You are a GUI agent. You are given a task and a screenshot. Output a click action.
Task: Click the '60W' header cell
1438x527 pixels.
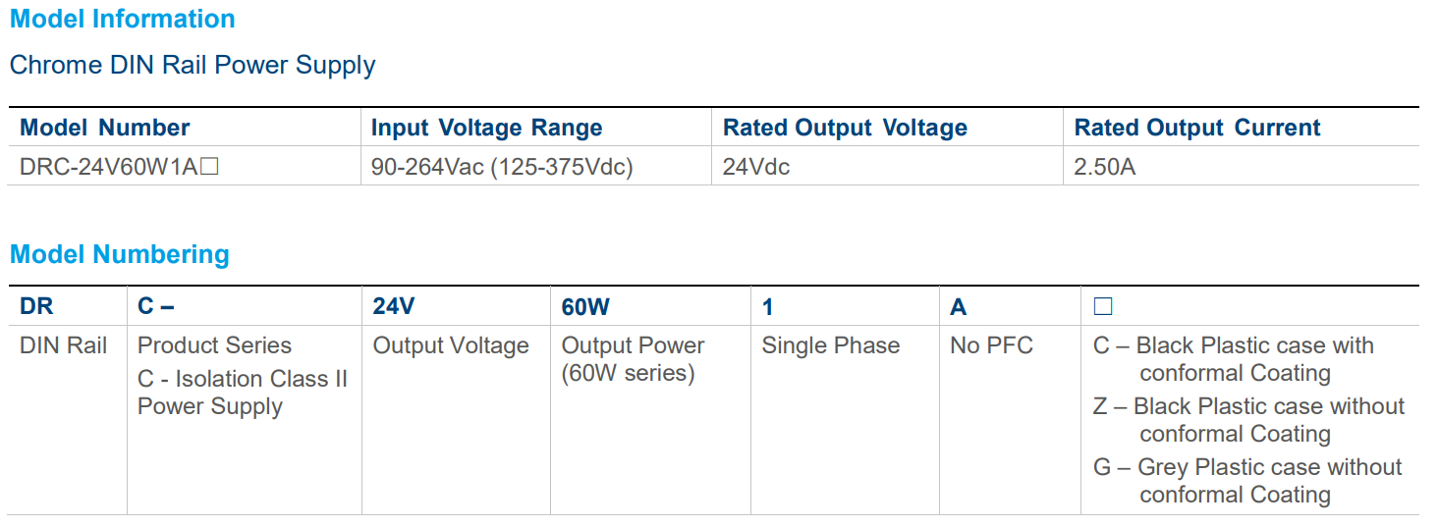click(x=585, y=307)
